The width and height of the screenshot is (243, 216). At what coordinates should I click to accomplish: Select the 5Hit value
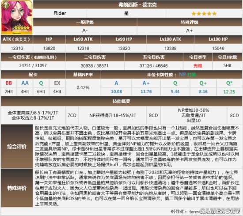[228, 66]
